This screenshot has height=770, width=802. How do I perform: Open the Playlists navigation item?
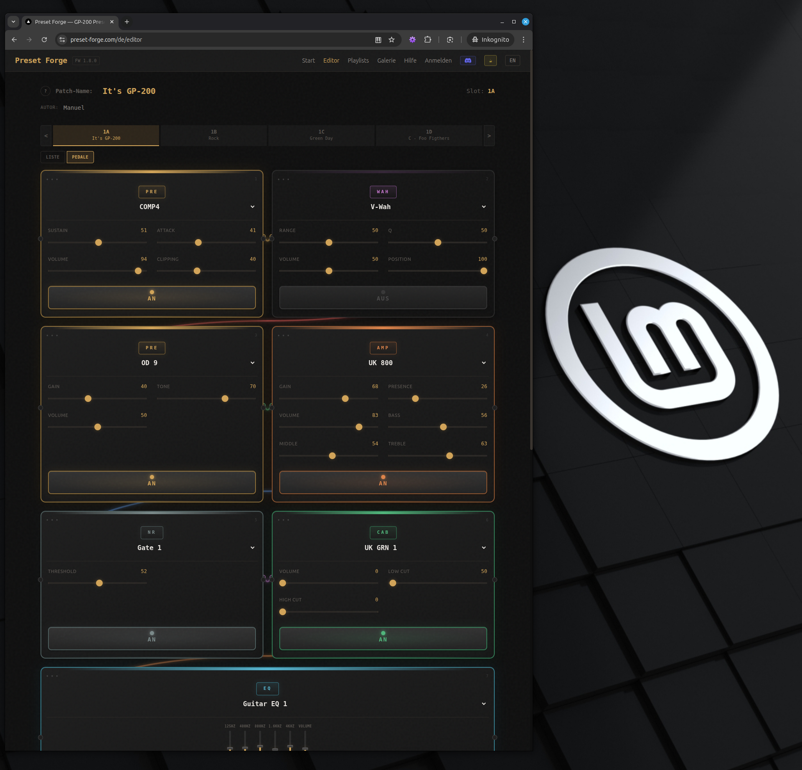(358, 61)
